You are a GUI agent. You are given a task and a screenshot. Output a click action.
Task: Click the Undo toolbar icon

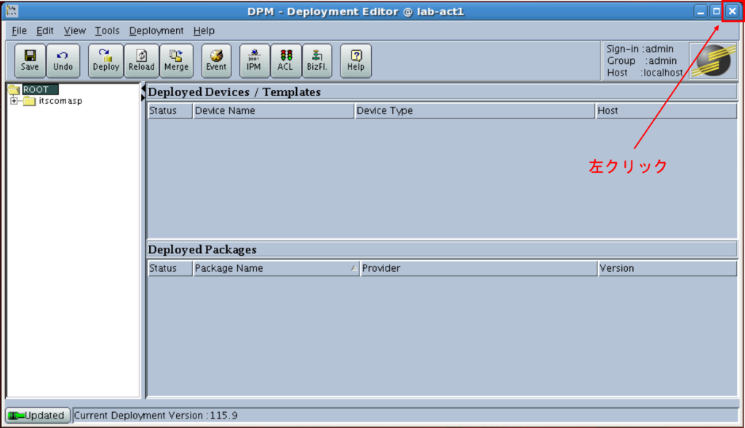(x=63, y=61)
